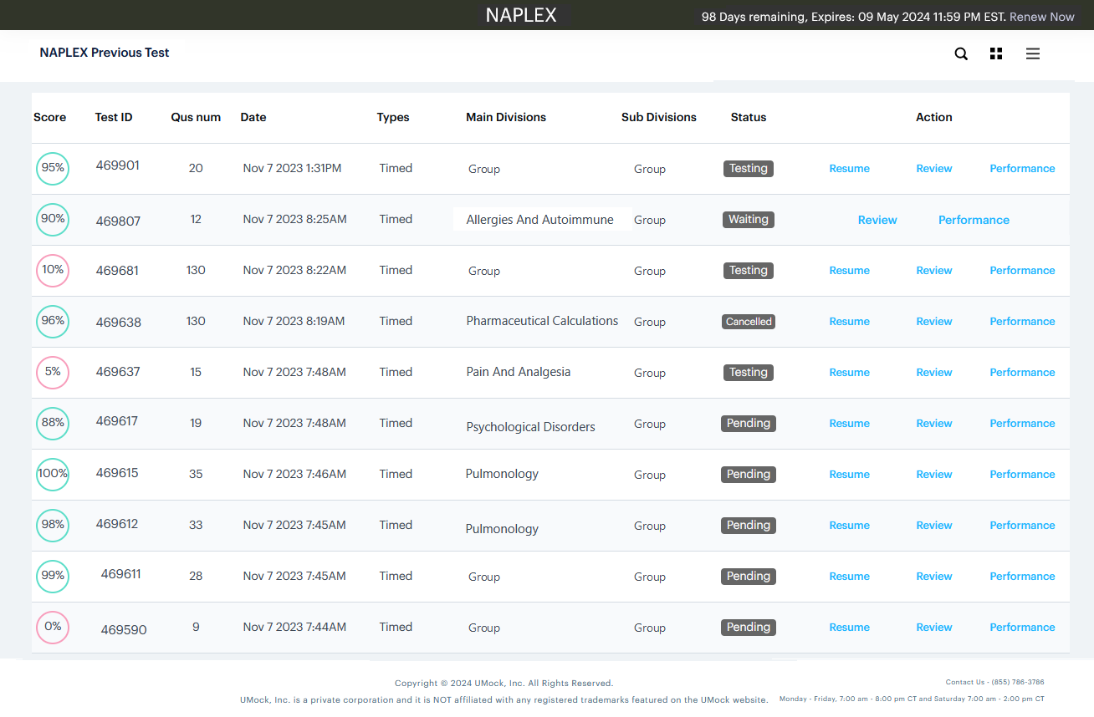Click the Cancelled status badge

[x=749, y=322]
